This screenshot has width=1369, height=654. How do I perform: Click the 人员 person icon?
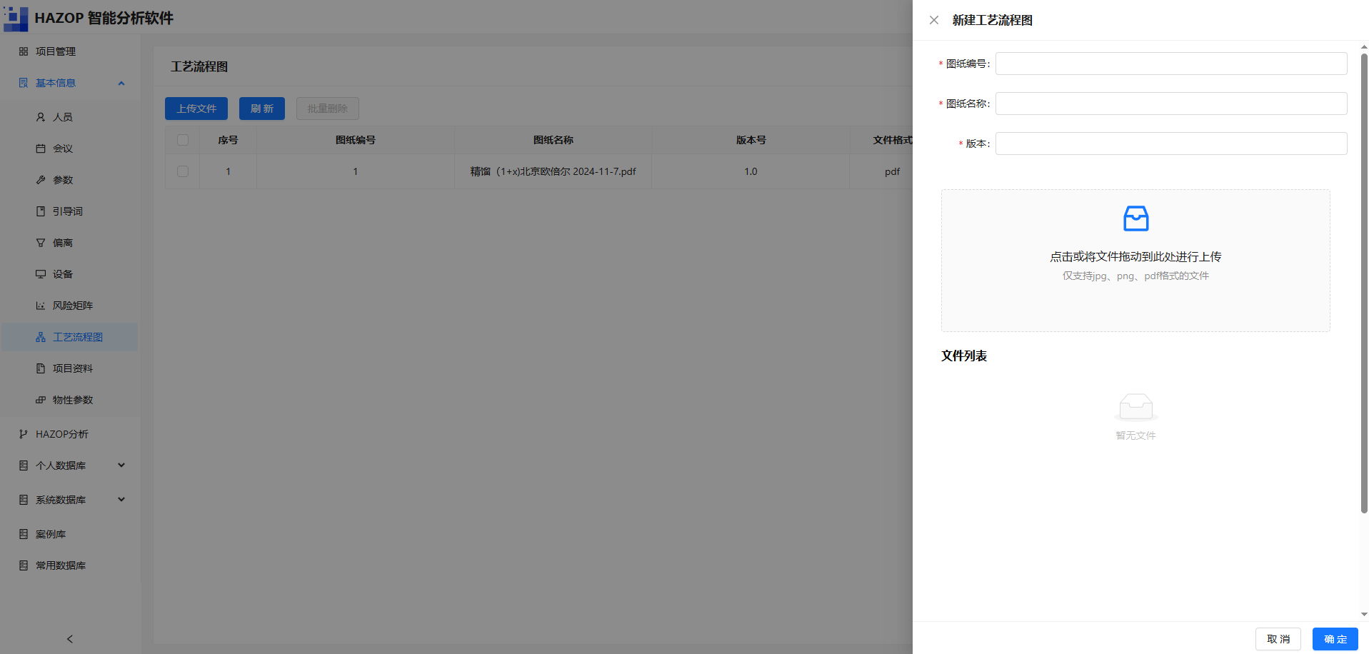(x=41, y=117)
